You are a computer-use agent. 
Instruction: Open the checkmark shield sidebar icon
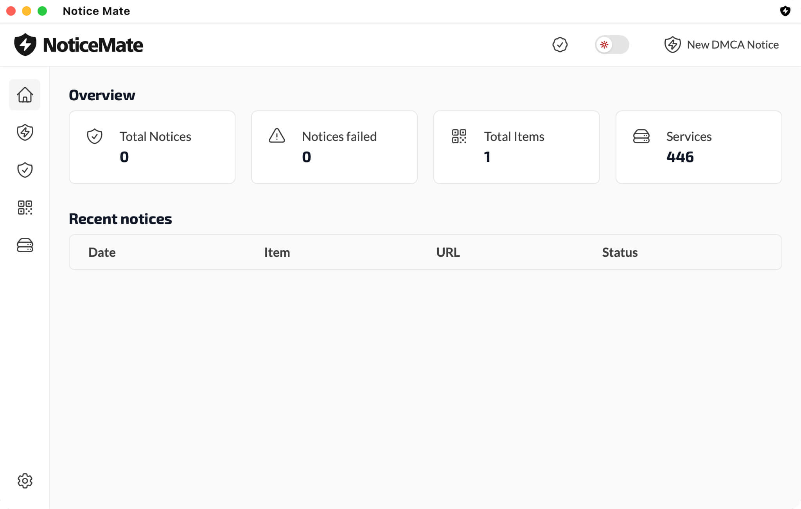pyautogui.click(x=25, y=170)
